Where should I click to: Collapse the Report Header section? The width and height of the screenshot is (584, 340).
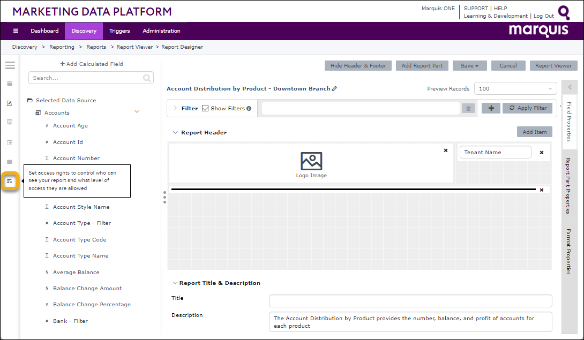175,133
